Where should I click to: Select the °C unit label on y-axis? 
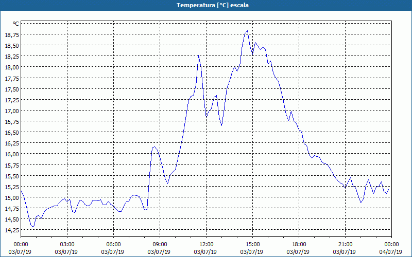(x=16, y=24)
